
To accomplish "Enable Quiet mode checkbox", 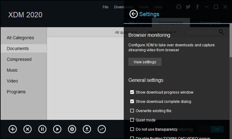I will coord(132,120).
